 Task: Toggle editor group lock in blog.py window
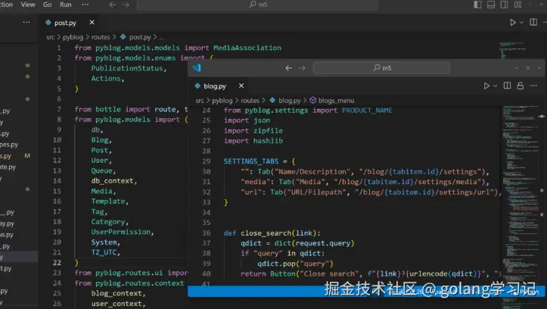[520, 86]
